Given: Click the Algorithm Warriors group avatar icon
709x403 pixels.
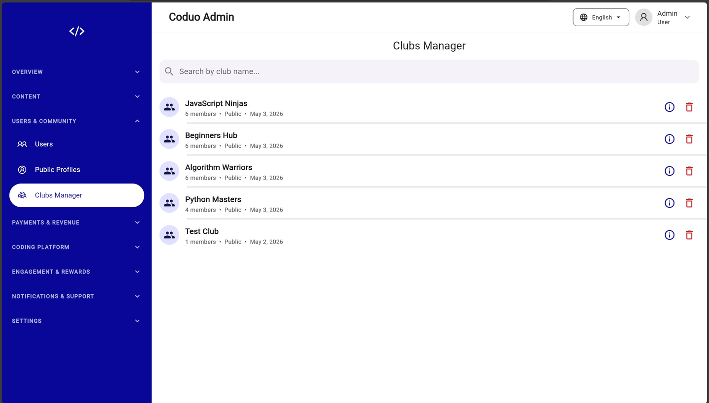Looking at the screenshot, I should [x=169, y=171].
